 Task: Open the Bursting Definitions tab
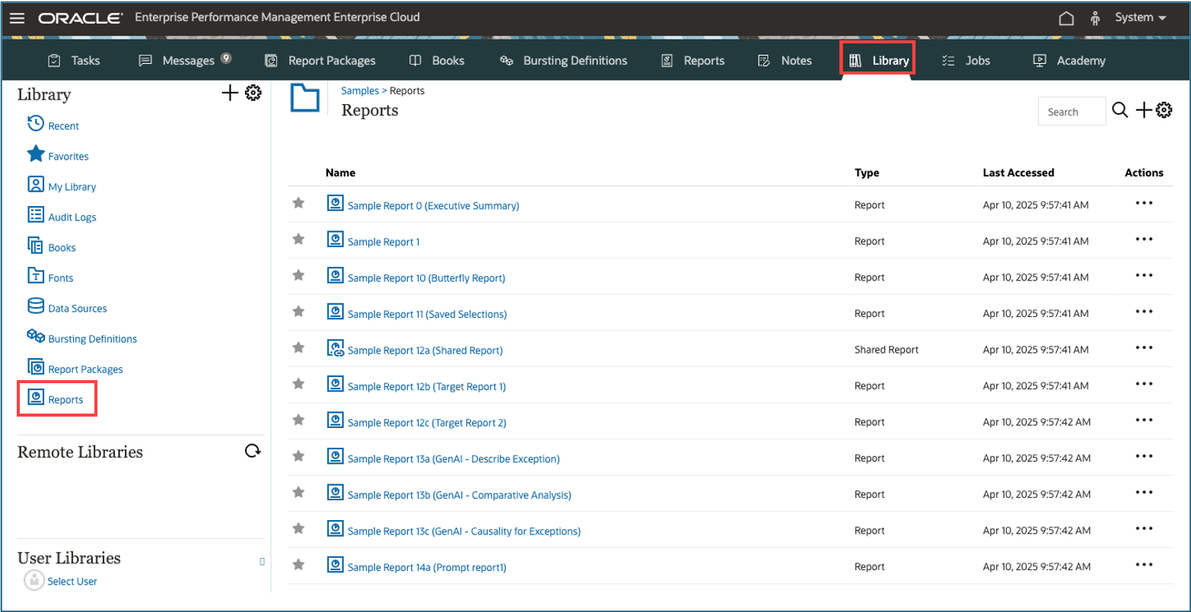tap(563, 61)
